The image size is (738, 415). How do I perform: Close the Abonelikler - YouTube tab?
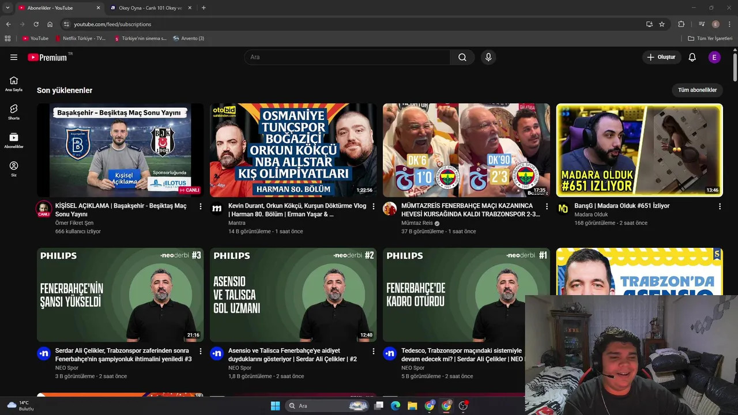tap(98, 8)
